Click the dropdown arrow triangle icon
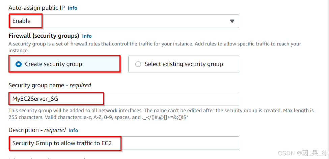Screen dimensions: 329x159 pyautogui.click(x=232, y=21)
